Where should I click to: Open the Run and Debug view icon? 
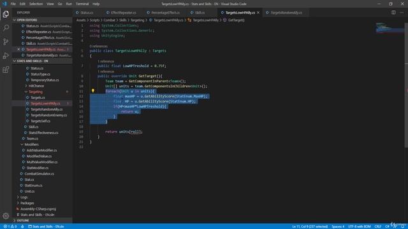(x=6, y=55)
